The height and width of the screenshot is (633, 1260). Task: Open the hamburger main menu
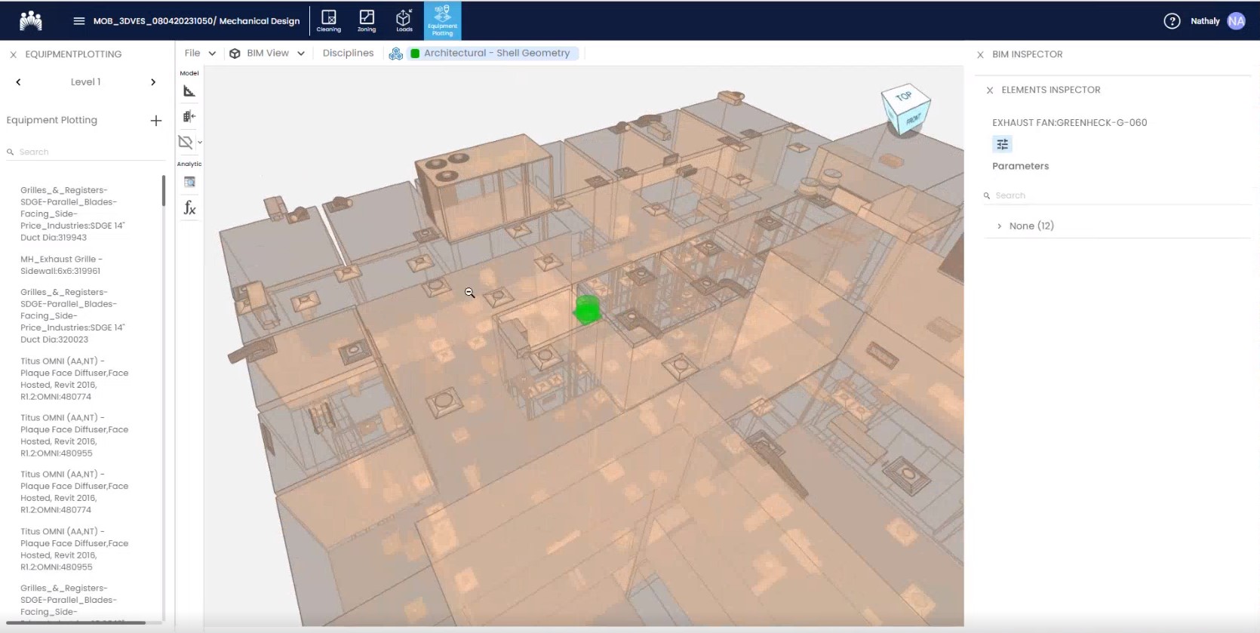78,21
